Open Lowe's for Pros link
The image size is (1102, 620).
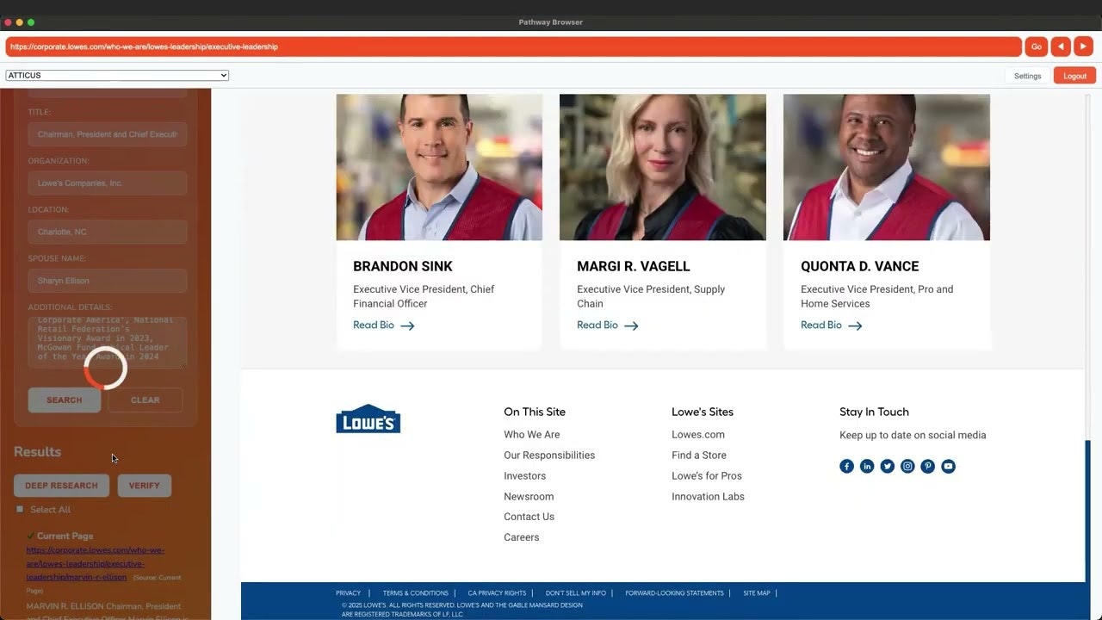(x=707, y=476)
